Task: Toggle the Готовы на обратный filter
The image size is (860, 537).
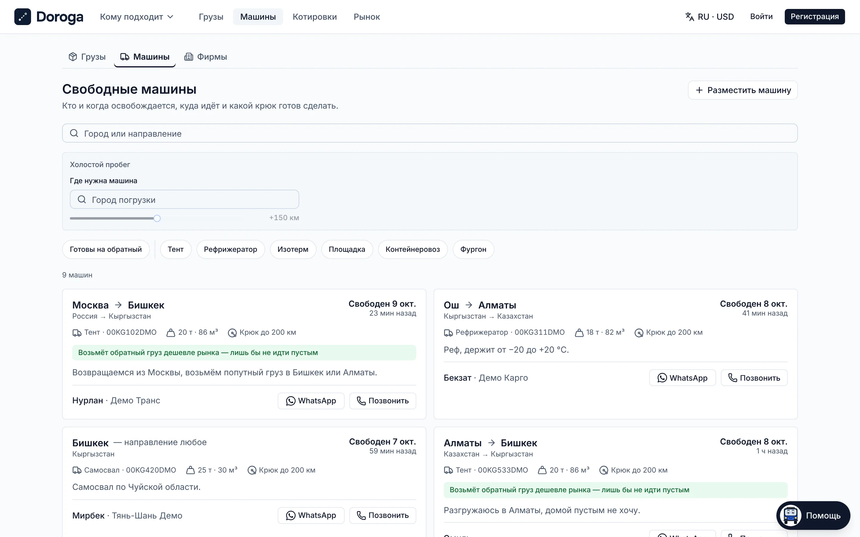Action: [105, 249]
